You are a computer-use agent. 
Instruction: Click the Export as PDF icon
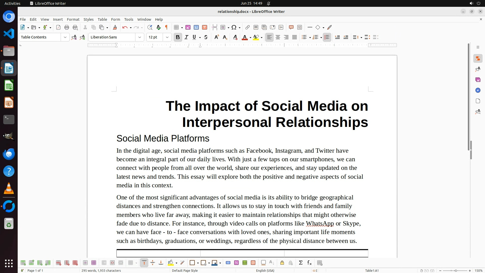click(58, 27)
